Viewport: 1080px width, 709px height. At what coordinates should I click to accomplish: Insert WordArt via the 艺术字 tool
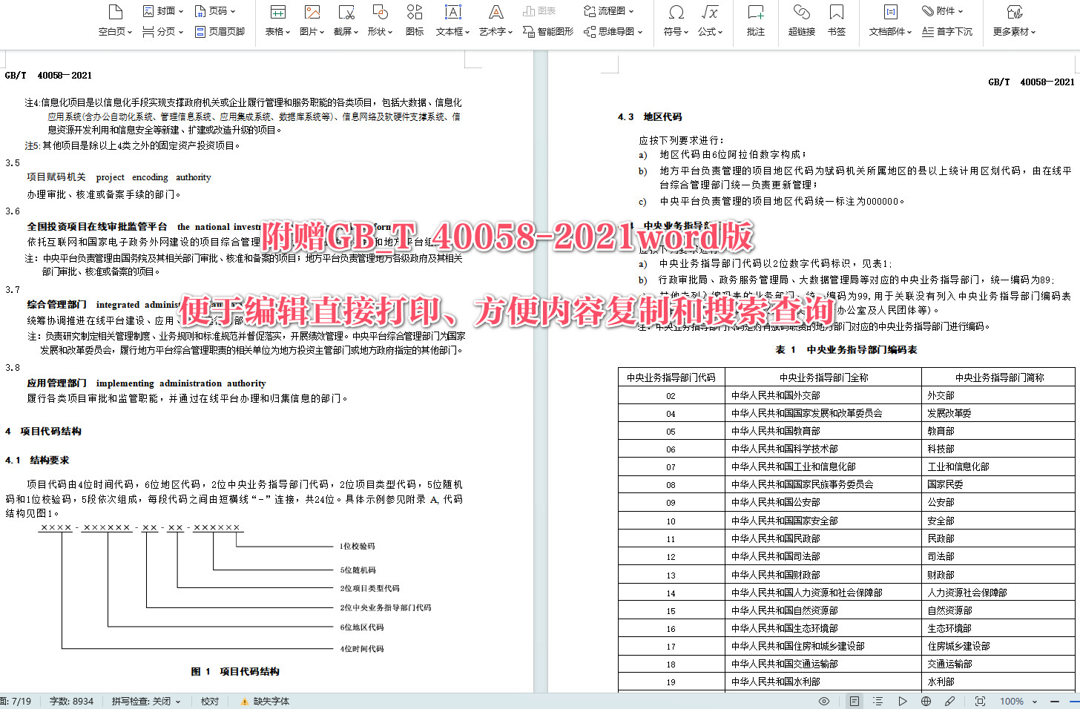[x=494, y=20]
